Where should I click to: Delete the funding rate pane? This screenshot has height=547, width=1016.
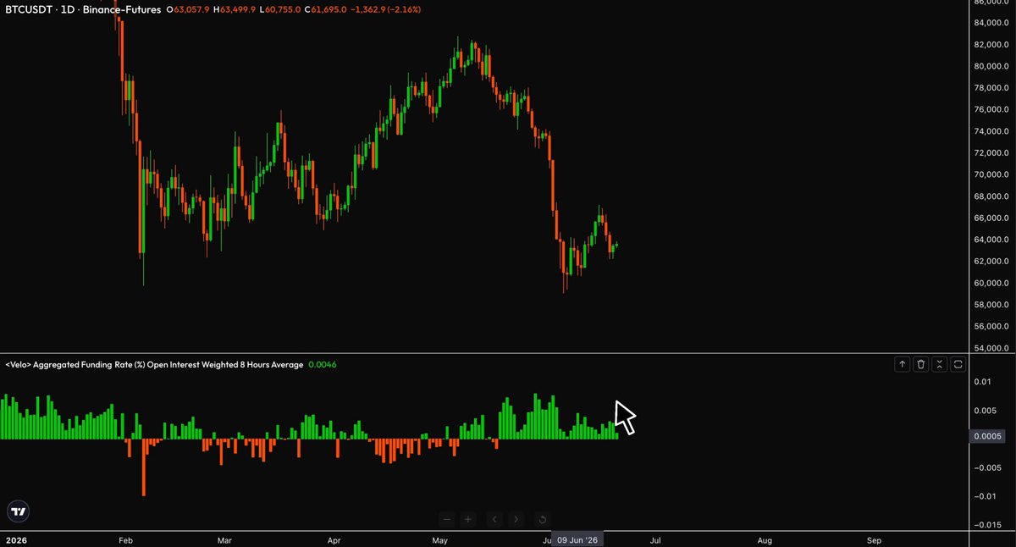click(x=921, y=364)
